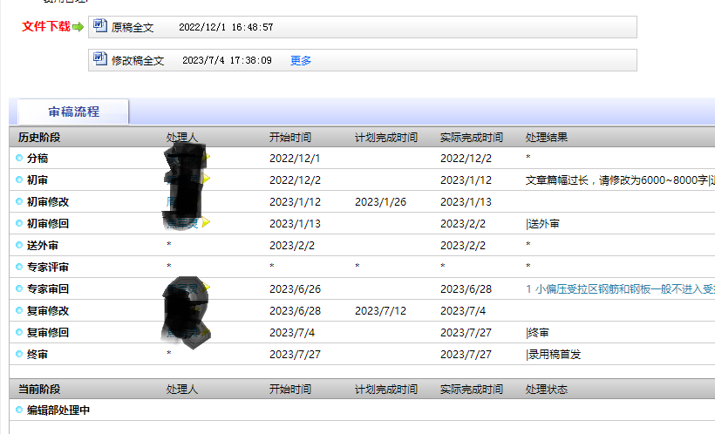The height and width of the screenshot is (434, 715).
Task: Click the 更多 link for more revisions
Action: pos(301,60)
